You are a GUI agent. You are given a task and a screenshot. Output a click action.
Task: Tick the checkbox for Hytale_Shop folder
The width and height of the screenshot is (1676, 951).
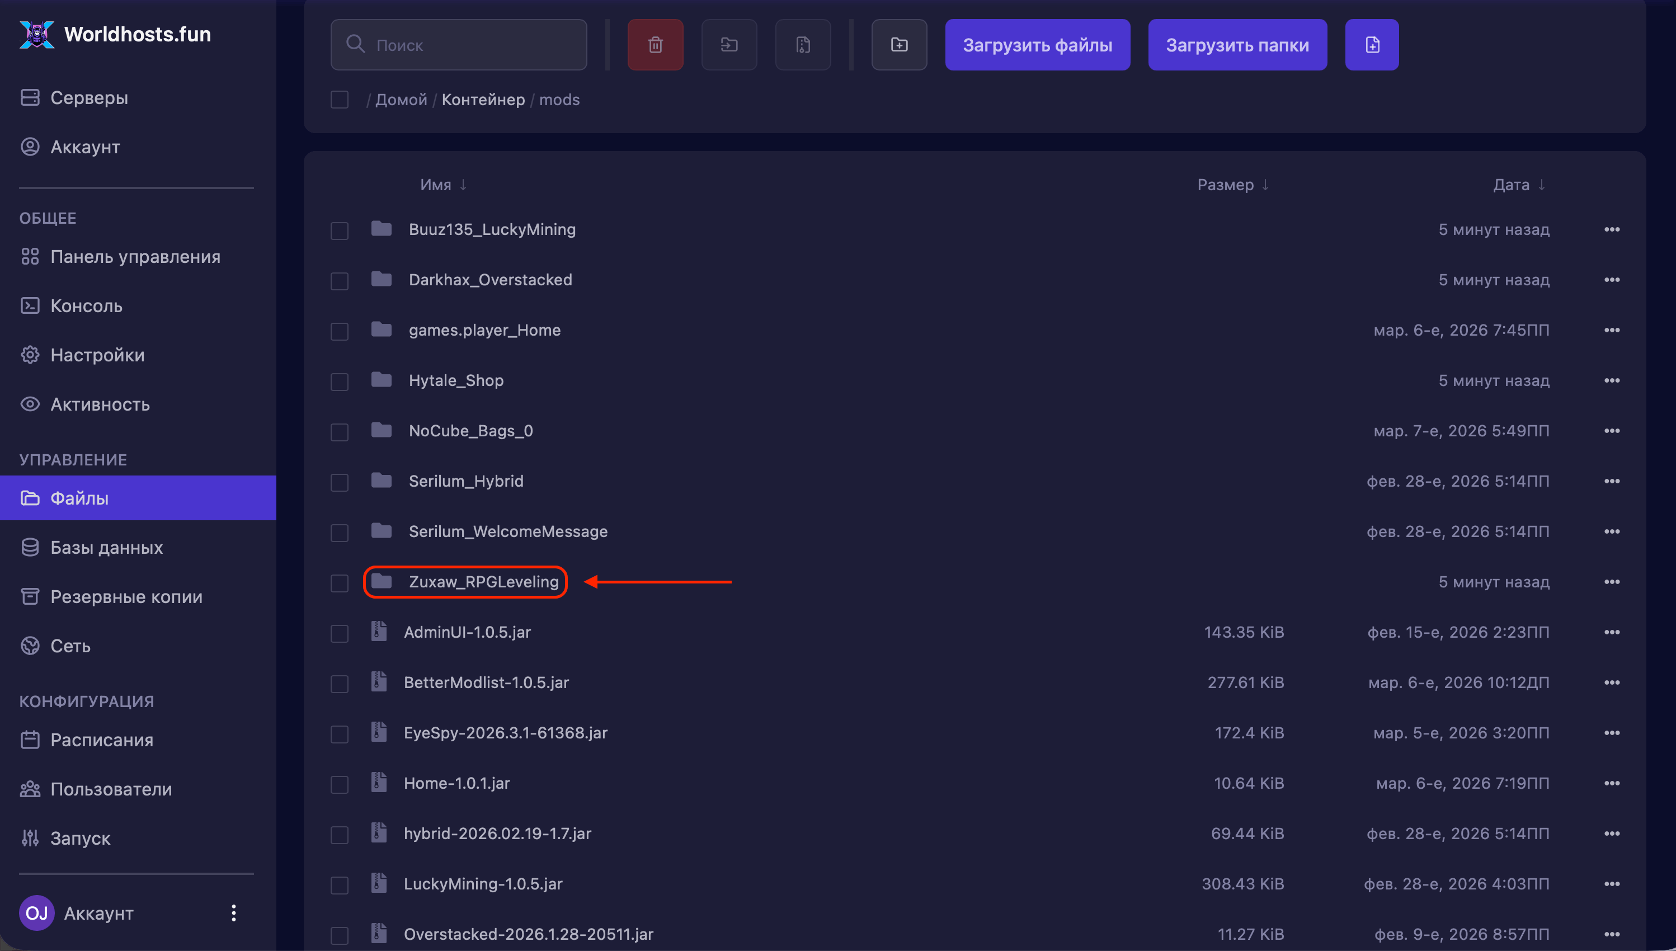pyautogui.click(x=339, y=382)
